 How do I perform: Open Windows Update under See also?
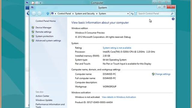point(44,100)
